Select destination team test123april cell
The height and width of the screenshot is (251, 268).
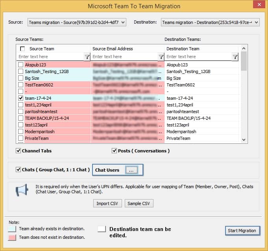click(201, 125)
